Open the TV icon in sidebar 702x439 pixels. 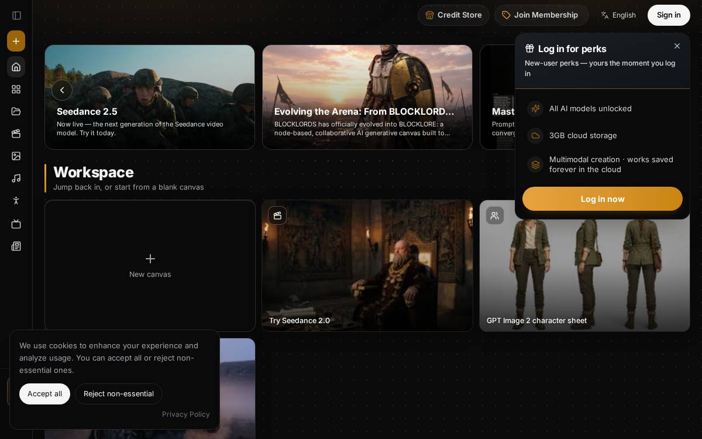(16, 224)
